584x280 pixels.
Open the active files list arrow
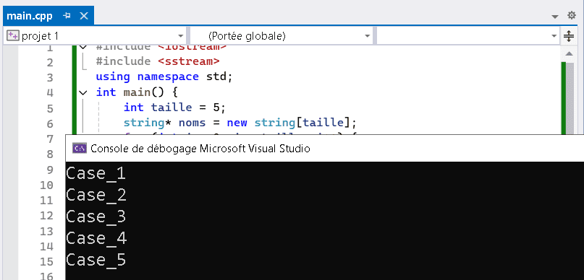(555, 17)
